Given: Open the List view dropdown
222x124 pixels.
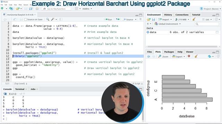Looking at the screenshot, I should tap(207, 19).
